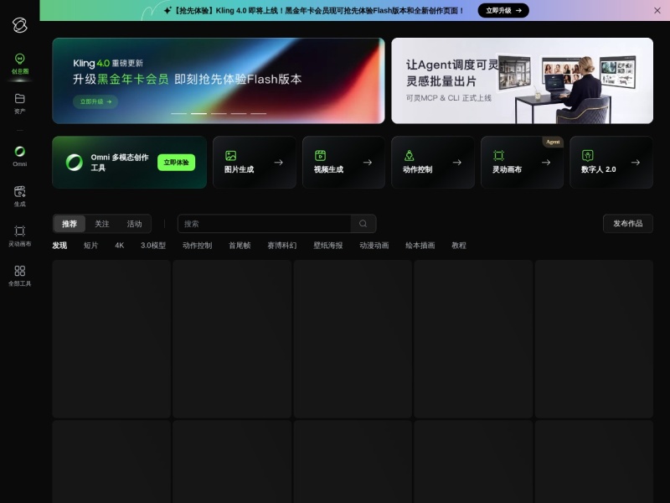Open the 灵动画布 card arrow
670x503 pixels.
[546, 162]
